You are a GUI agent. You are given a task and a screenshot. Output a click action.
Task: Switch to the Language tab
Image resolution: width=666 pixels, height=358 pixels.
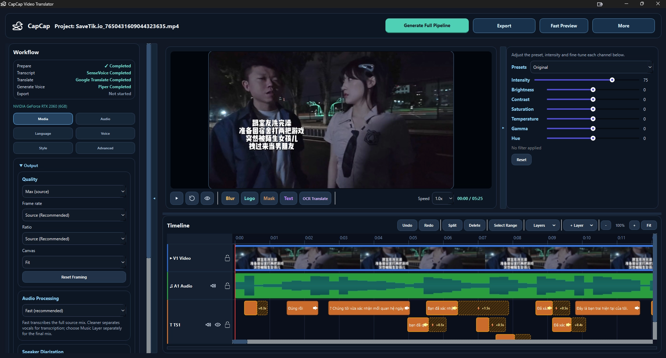click(43, 133)
